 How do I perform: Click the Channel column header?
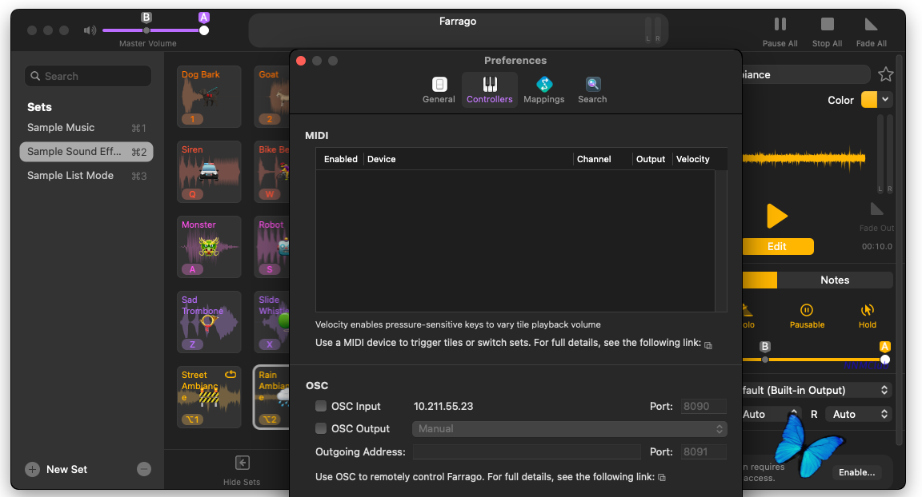(x=594, y=159)
